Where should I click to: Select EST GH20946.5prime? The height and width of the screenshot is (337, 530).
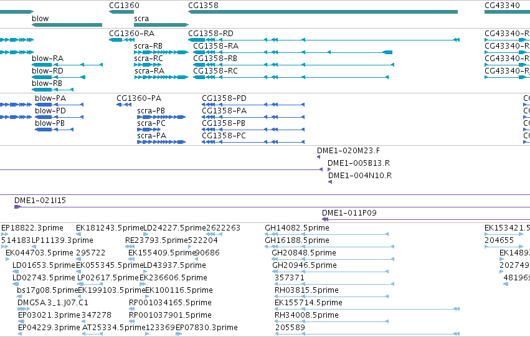331,272
